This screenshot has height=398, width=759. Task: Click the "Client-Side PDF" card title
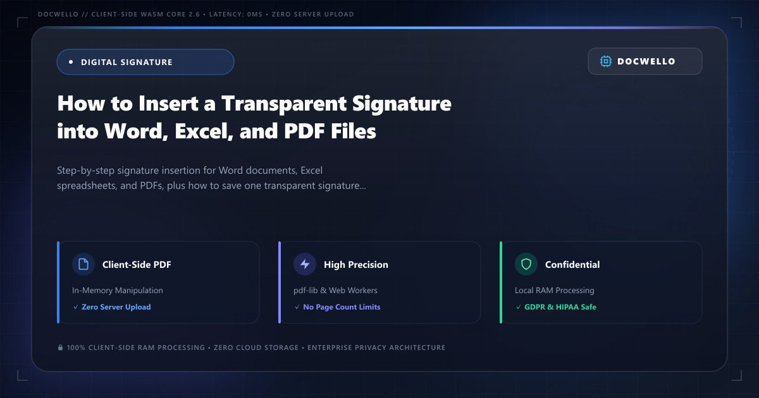click(137, 265)
